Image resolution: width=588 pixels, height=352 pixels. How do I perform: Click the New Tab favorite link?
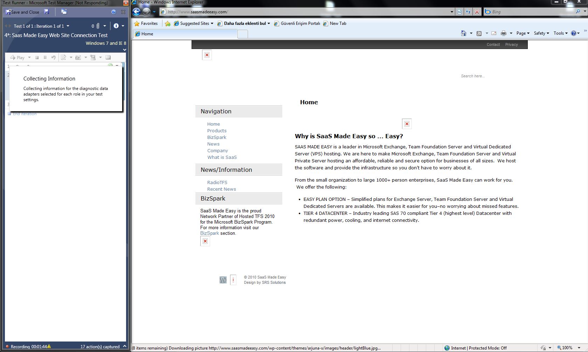coord(334,23)
